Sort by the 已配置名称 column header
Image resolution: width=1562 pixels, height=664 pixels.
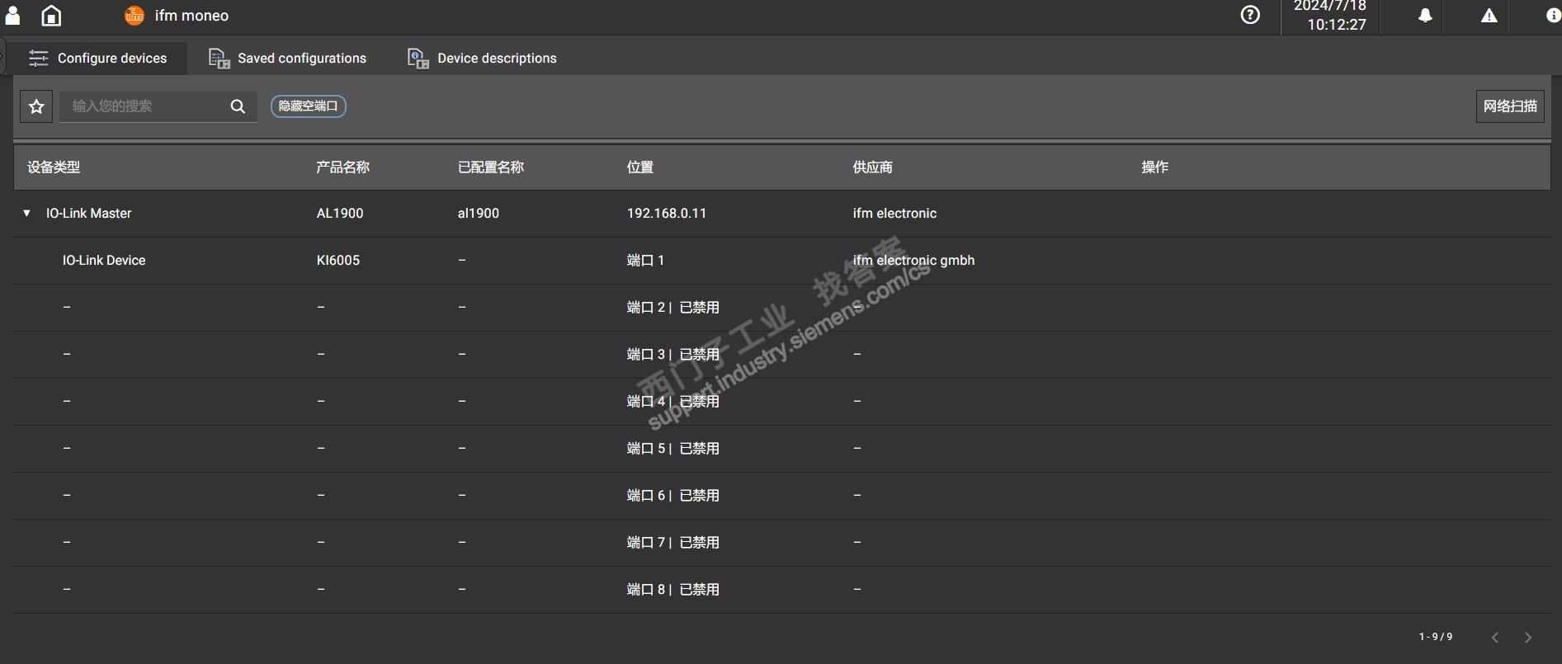click(x=491, y=167)
